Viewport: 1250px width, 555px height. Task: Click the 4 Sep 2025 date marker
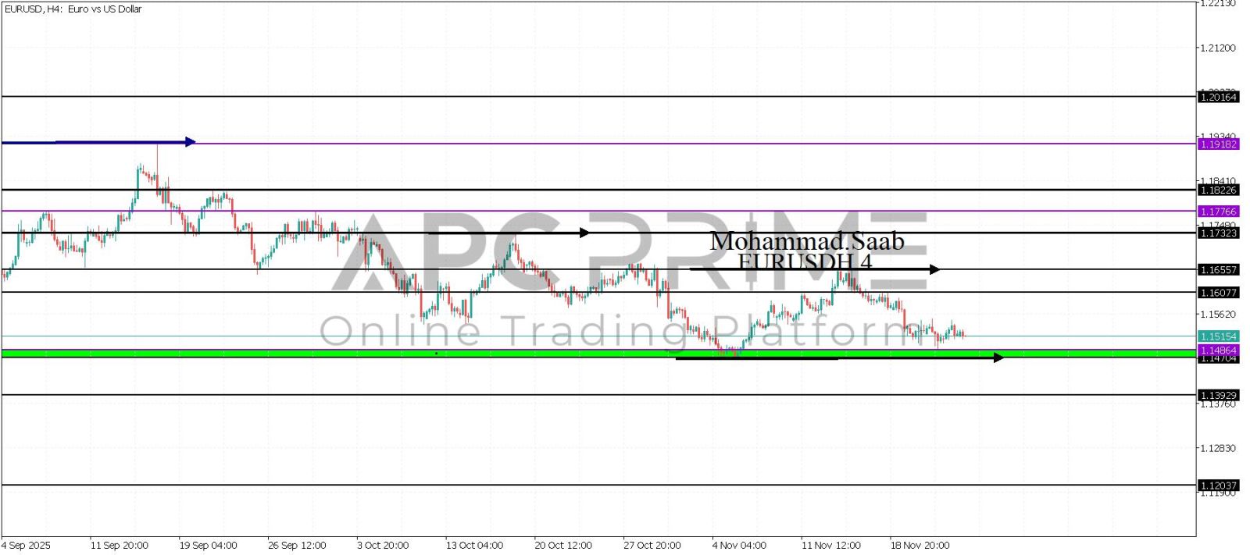tap(27, 545)
